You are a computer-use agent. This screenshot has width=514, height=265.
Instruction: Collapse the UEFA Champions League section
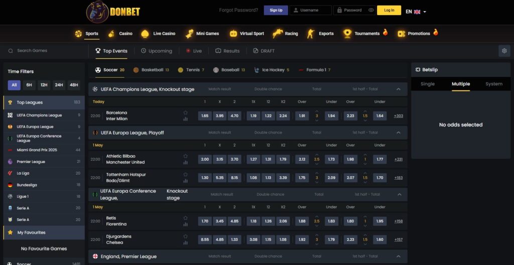point(398,89)
